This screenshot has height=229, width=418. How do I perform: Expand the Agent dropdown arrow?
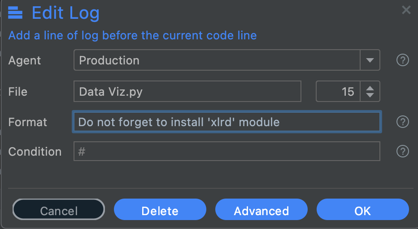[370, 60]
